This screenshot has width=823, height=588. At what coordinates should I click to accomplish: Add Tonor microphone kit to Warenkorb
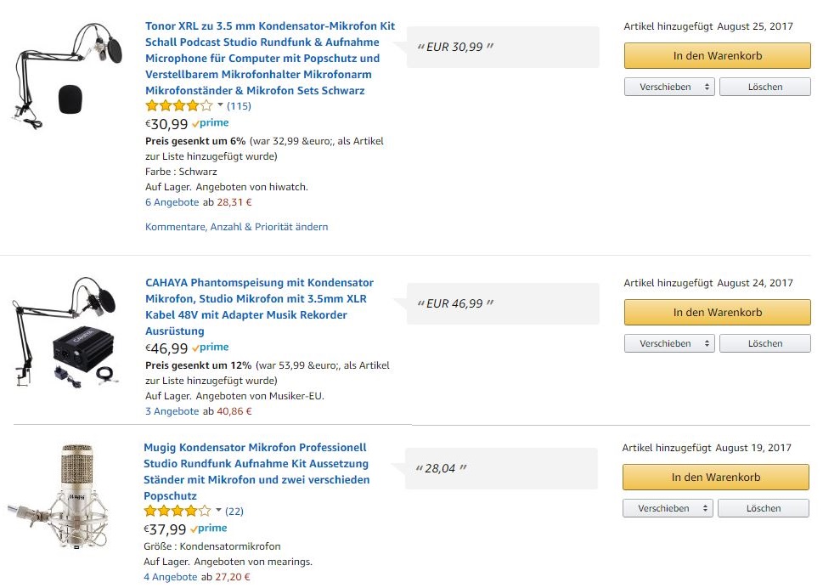718,56
